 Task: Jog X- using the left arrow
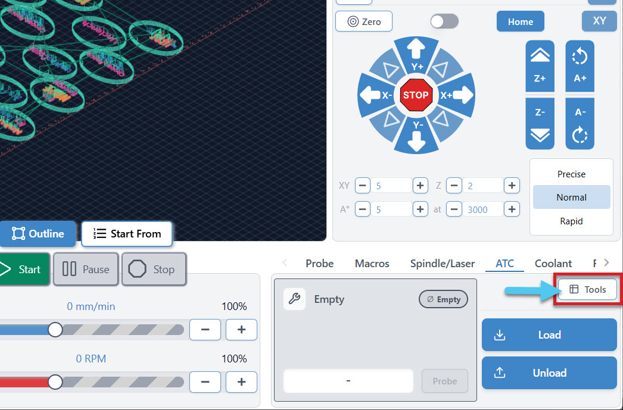(x=376, y=95)
